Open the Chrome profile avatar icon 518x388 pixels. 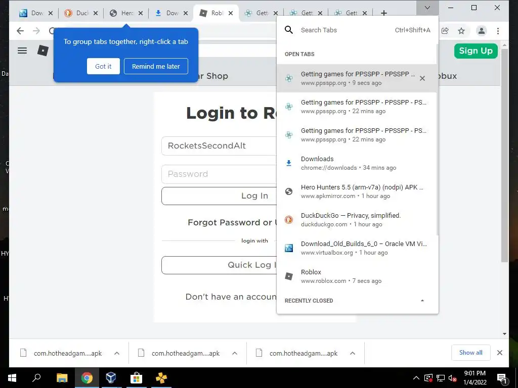[x=482, y=31]
